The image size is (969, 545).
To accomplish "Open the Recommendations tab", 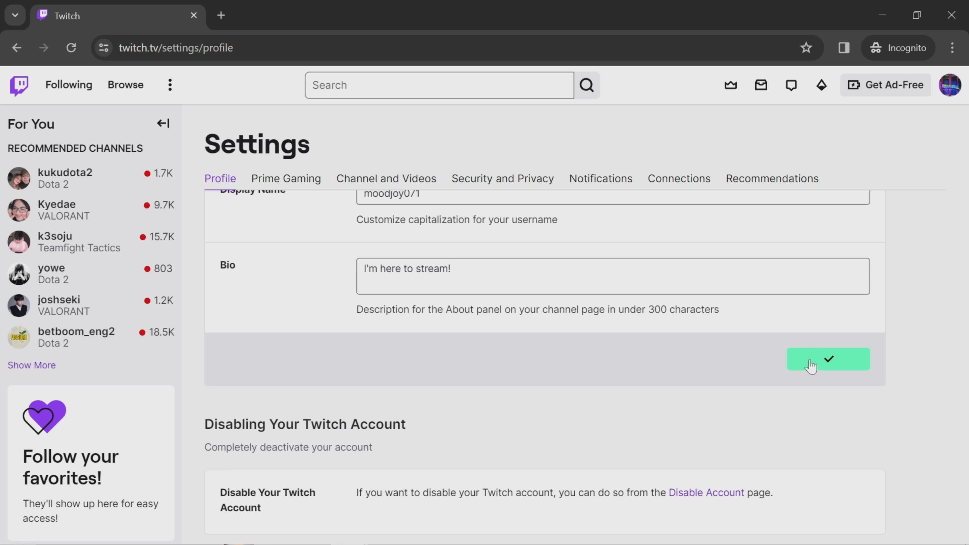I will [772, 179].
